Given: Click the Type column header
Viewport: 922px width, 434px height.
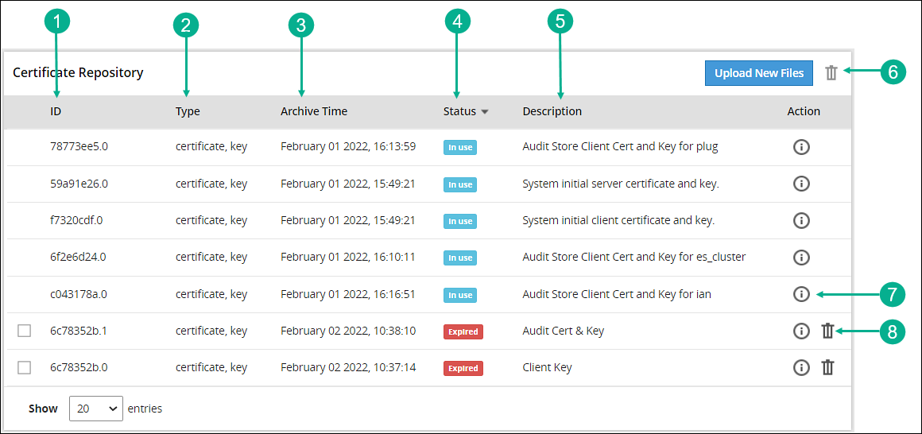Looking at the screenshot, I should point(188,111).
